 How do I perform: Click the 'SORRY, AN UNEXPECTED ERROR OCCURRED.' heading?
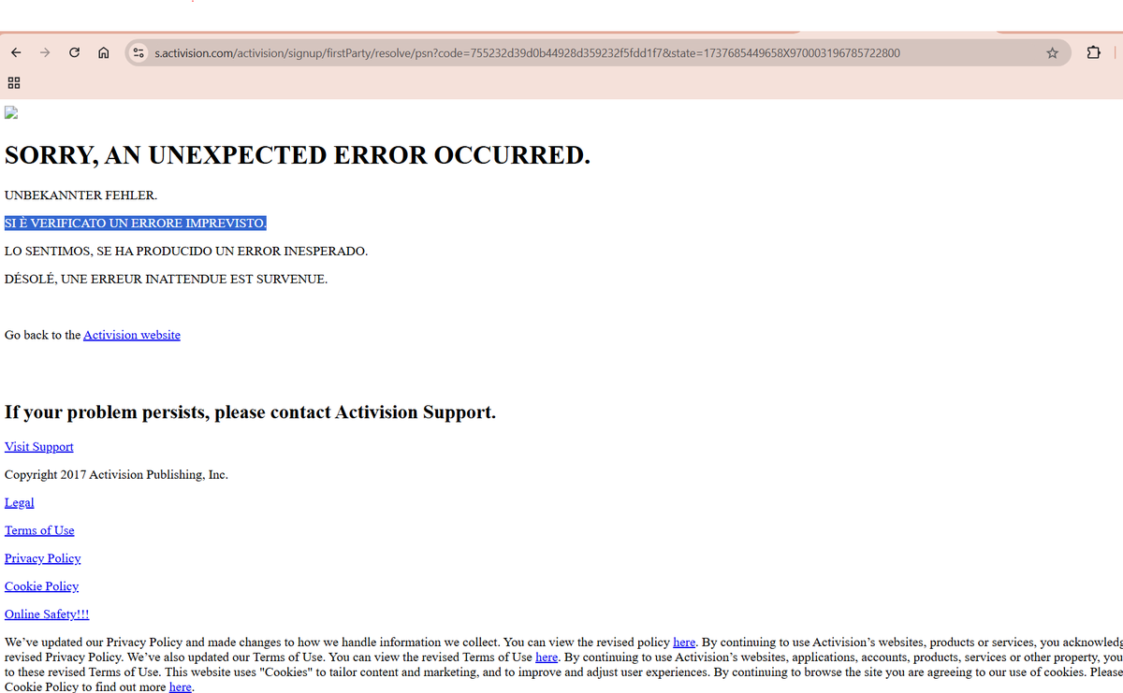[298, 155]
